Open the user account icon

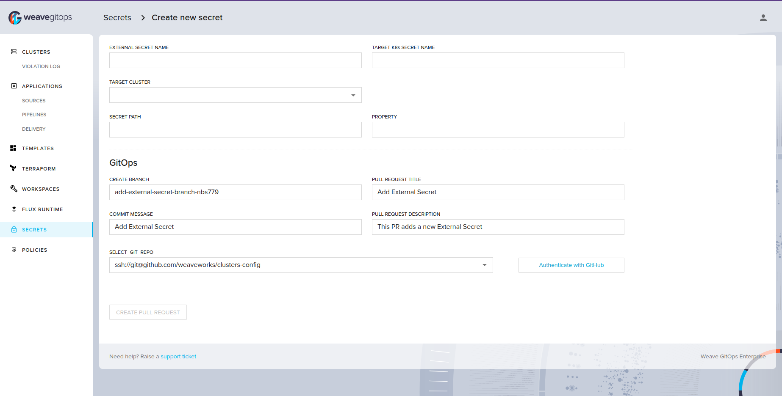click(x=763, y=18)
